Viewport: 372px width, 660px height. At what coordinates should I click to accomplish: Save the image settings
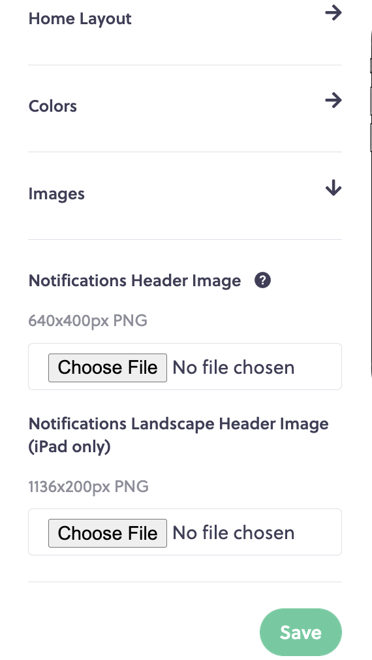point(301,632)
